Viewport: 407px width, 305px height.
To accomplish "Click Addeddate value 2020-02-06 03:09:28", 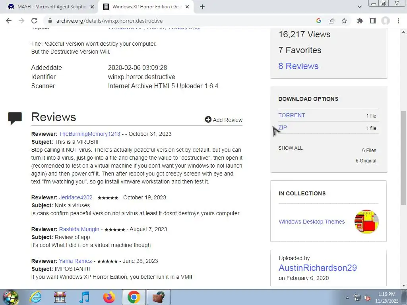I will (137, 68).
